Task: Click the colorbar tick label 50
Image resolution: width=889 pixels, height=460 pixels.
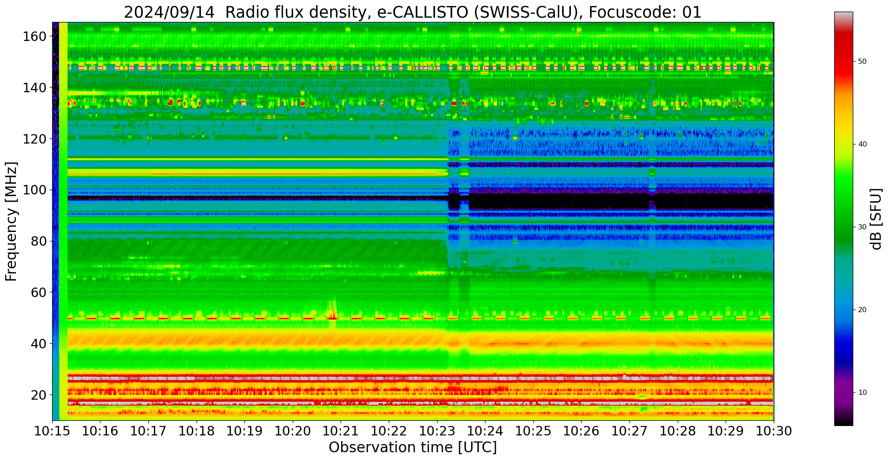Action: point(862,62)
